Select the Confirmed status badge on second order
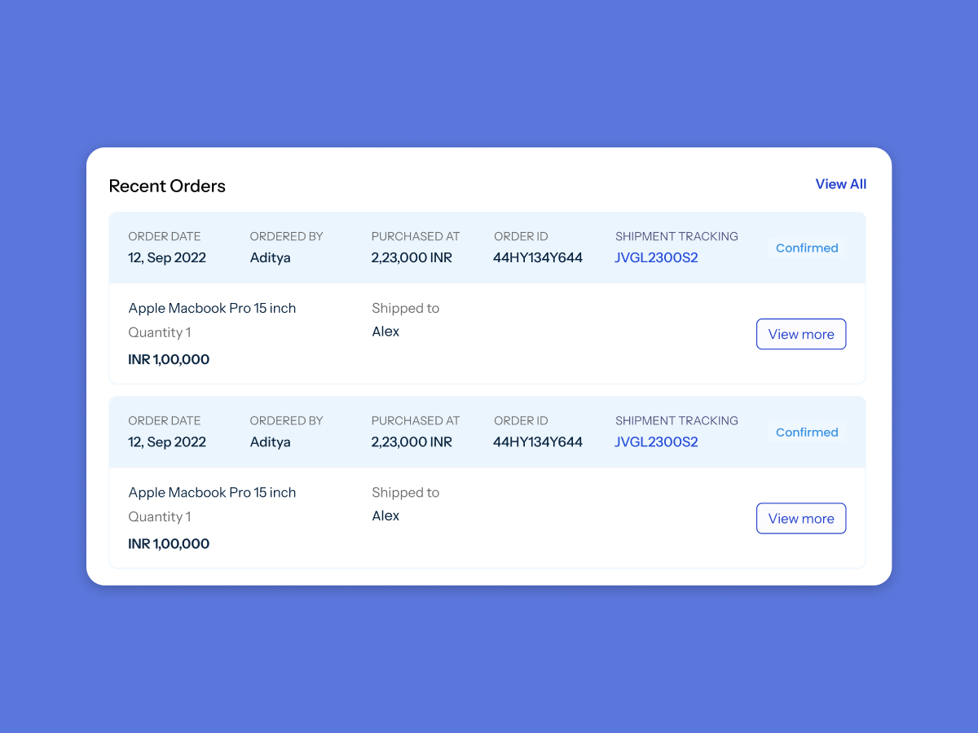Screen dimensions: 978x733 (806, 432)
